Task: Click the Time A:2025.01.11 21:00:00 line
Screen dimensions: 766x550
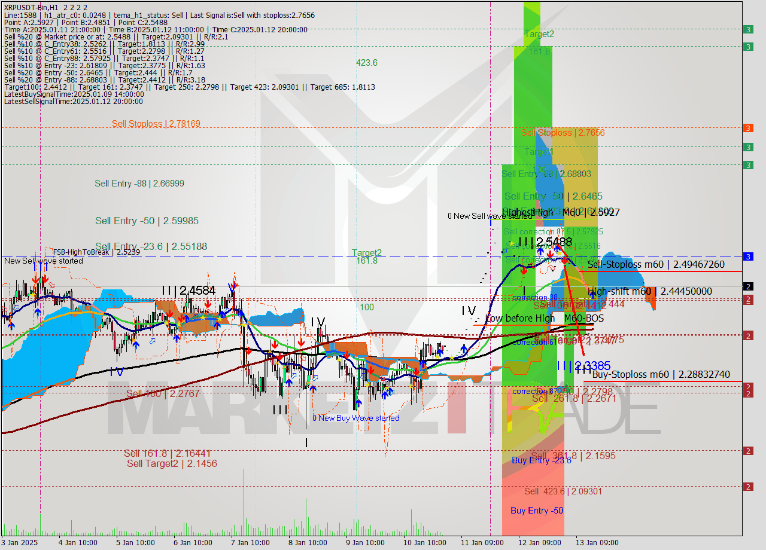Action: pyautogui.click(x=156, y=30)
